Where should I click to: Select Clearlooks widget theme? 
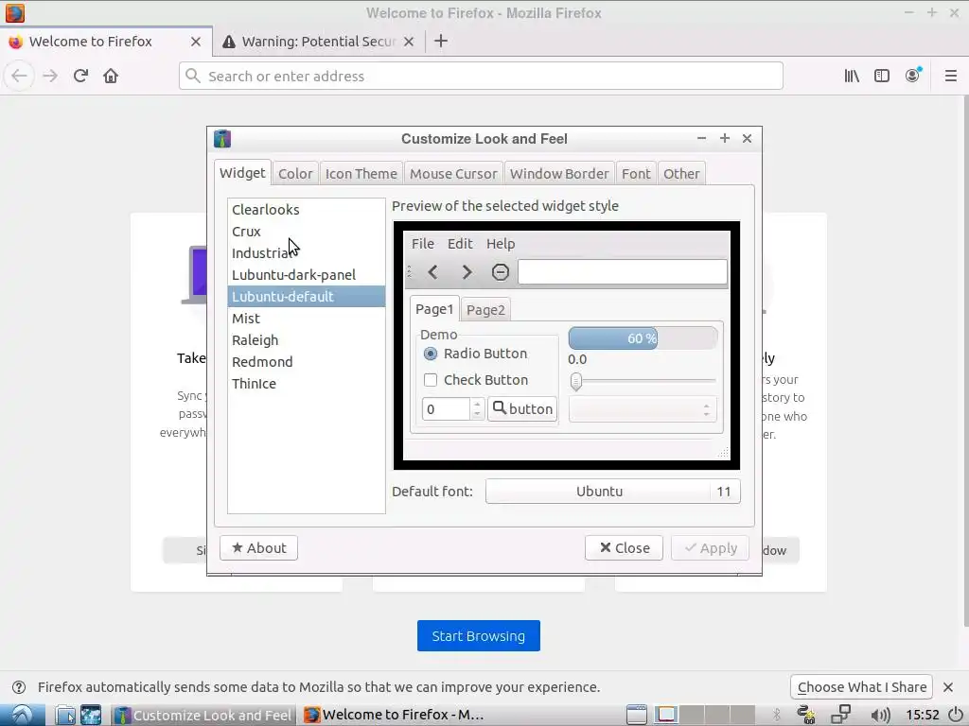point(306,210)
